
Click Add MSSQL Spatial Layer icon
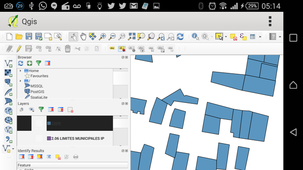[x=9, y=102]
